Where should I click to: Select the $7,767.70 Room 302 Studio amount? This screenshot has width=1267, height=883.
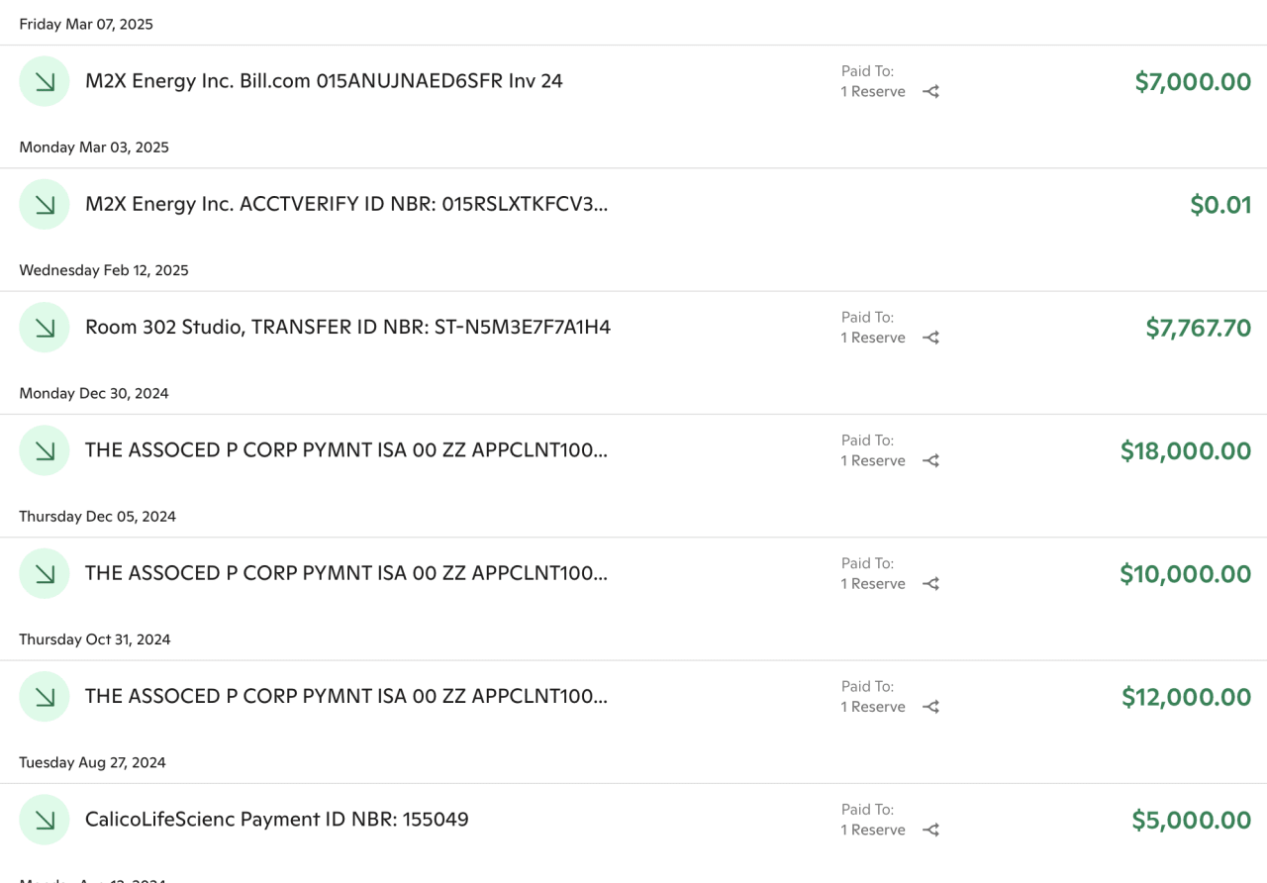(x=1198, y=328)
